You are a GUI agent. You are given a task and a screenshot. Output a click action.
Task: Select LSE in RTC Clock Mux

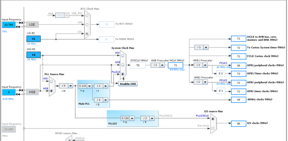pos(87,25)
